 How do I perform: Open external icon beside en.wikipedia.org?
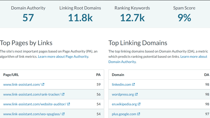coord(139,104)
